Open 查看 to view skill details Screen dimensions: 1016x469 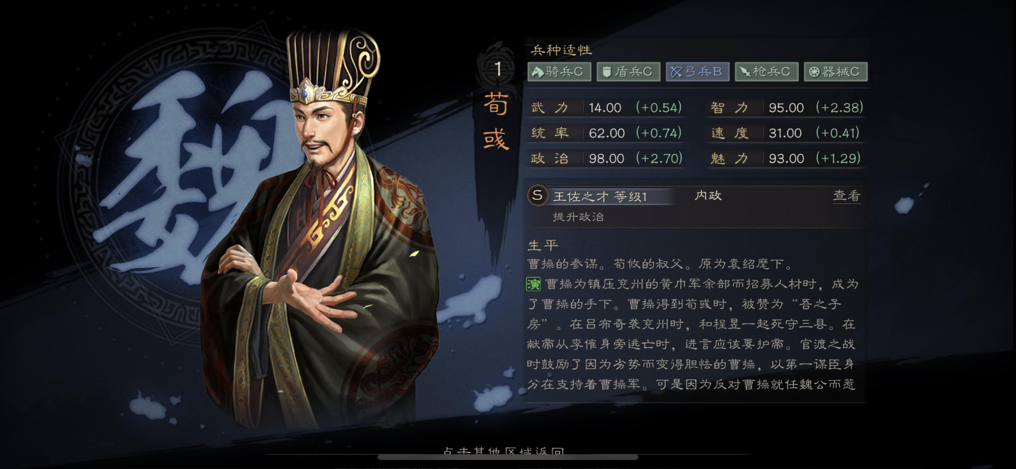(846, 196)
